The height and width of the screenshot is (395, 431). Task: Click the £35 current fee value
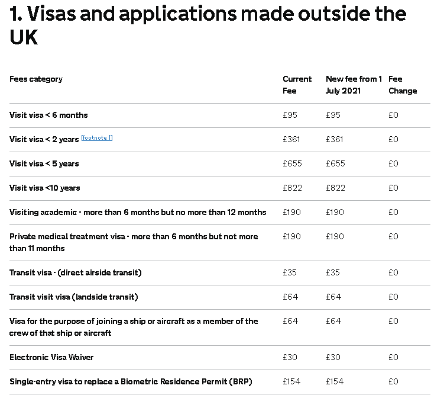coord(290,272)
